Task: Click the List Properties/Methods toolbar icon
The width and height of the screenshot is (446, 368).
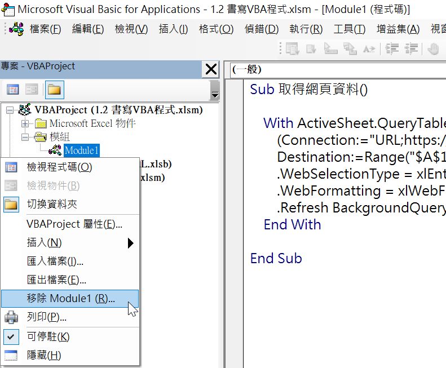Action: tap(293, 49)
